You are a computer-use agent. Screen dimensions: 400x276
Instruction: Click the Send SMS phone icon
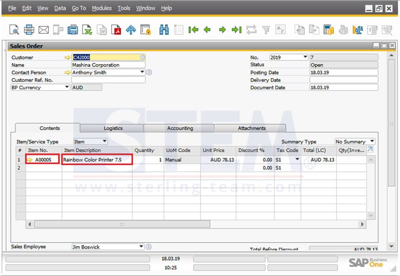point(58,30)
